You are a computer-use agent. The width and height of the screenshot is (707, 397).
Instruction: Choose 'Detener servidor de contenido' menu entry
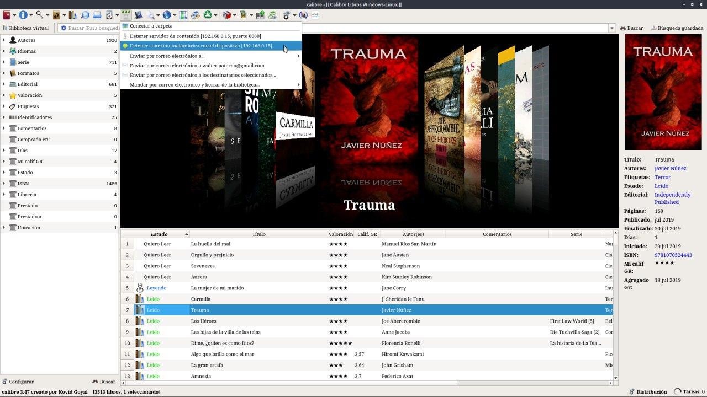click(211, 36)
